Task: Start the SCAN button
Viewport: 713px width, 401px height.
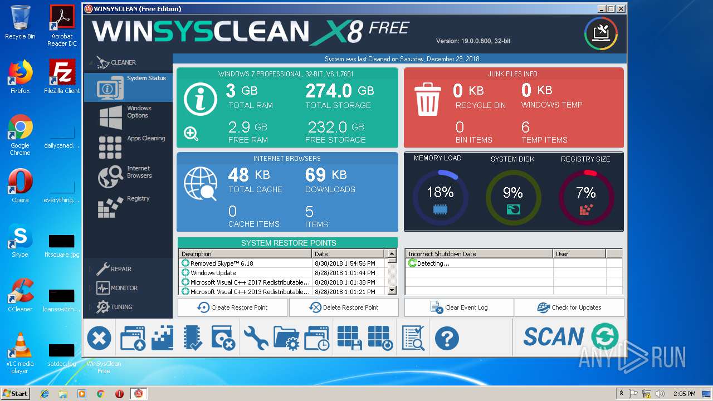Action: [x=570, y=337]
